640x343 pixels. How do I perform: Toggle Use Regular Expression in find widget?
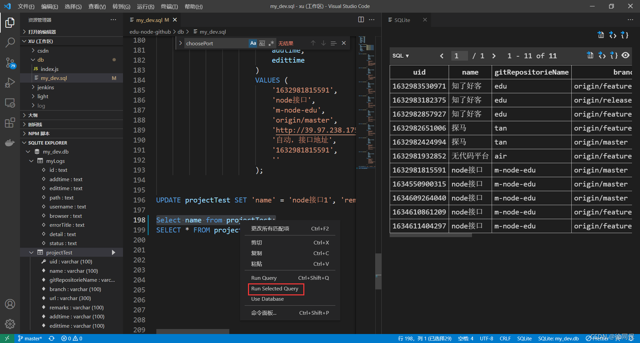tap(271, 43)
